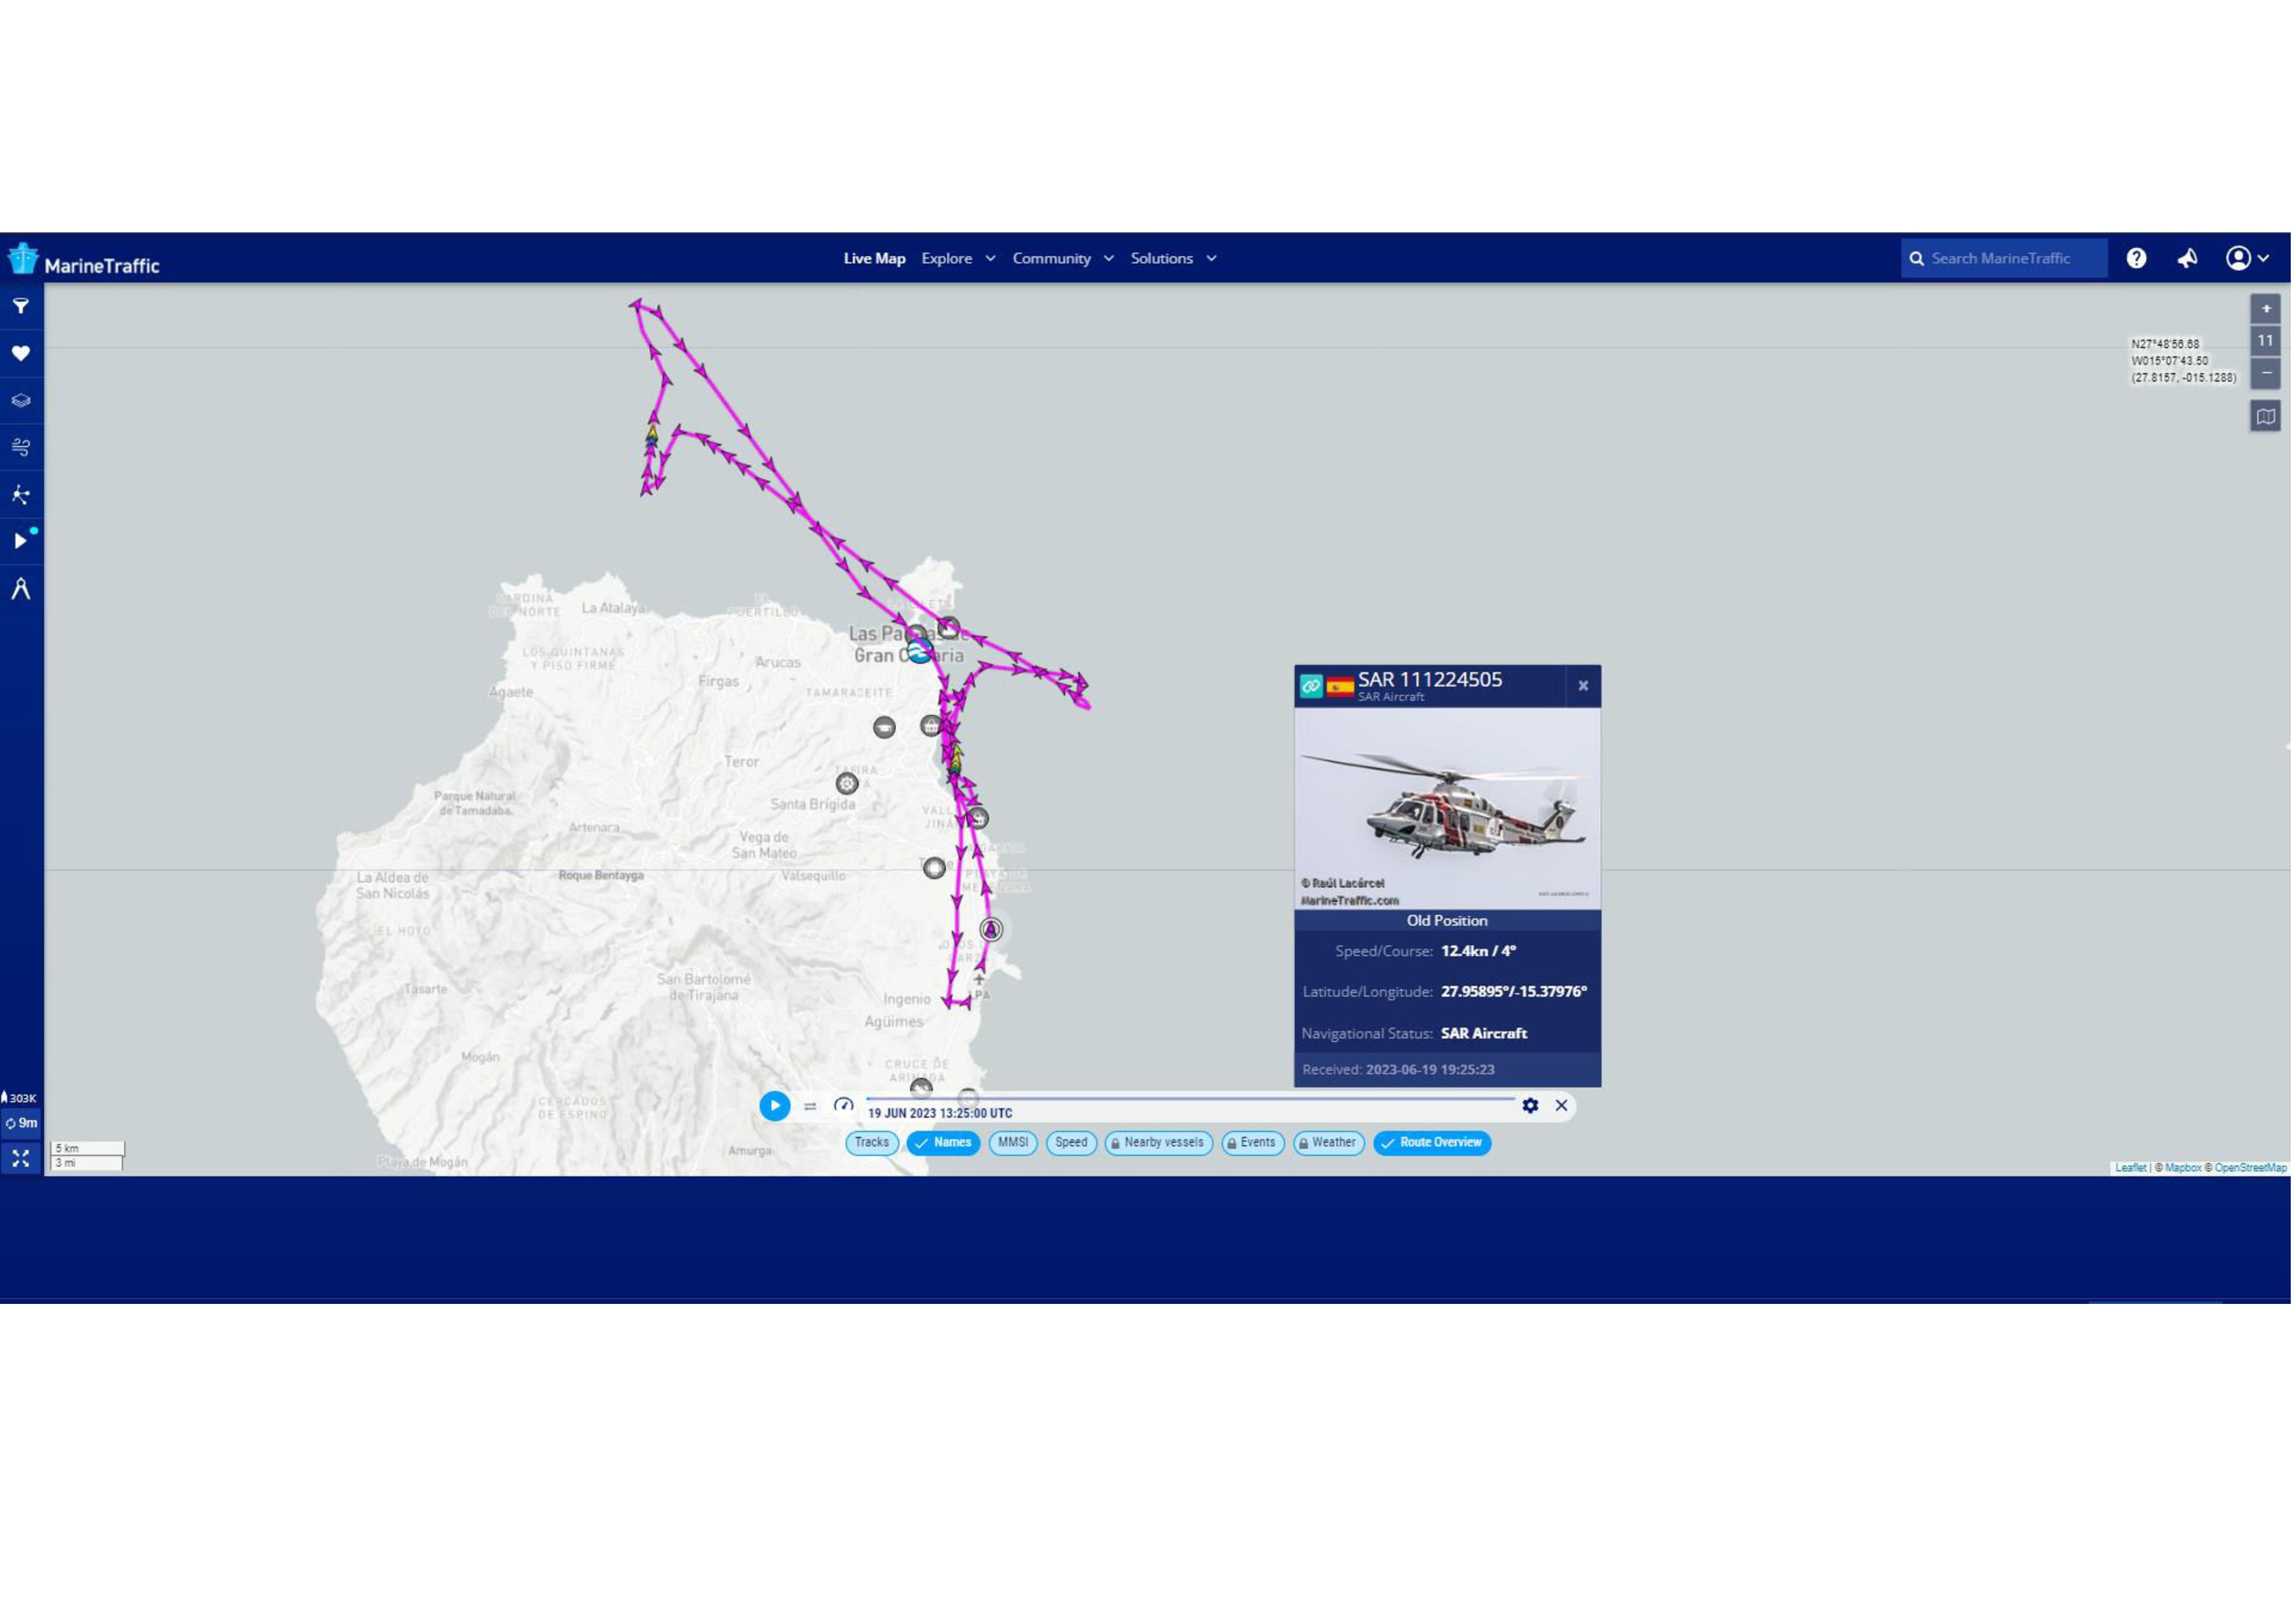Image resolution: width=2296 pixels, height=1624 pixels.
Task: Expand the Explore dropdown menu
Action: coord(958,258)
